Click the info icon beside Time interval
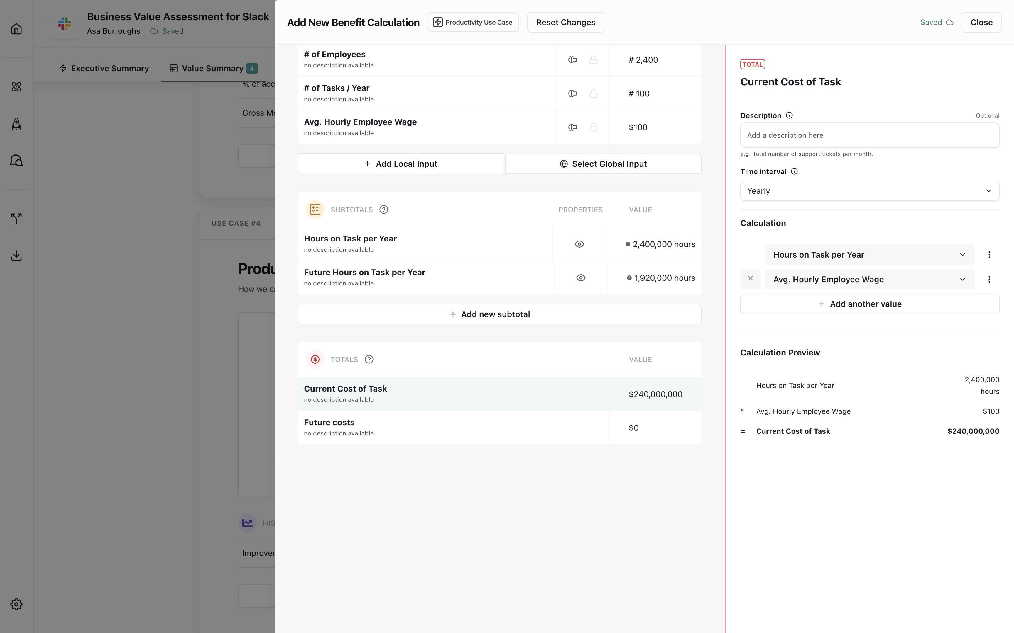The width and height of the screenshot is (1014, 633). click(x=794, y=171)
